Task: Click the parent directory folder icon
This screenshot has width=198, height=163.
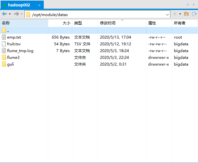Action: (4, 30)
